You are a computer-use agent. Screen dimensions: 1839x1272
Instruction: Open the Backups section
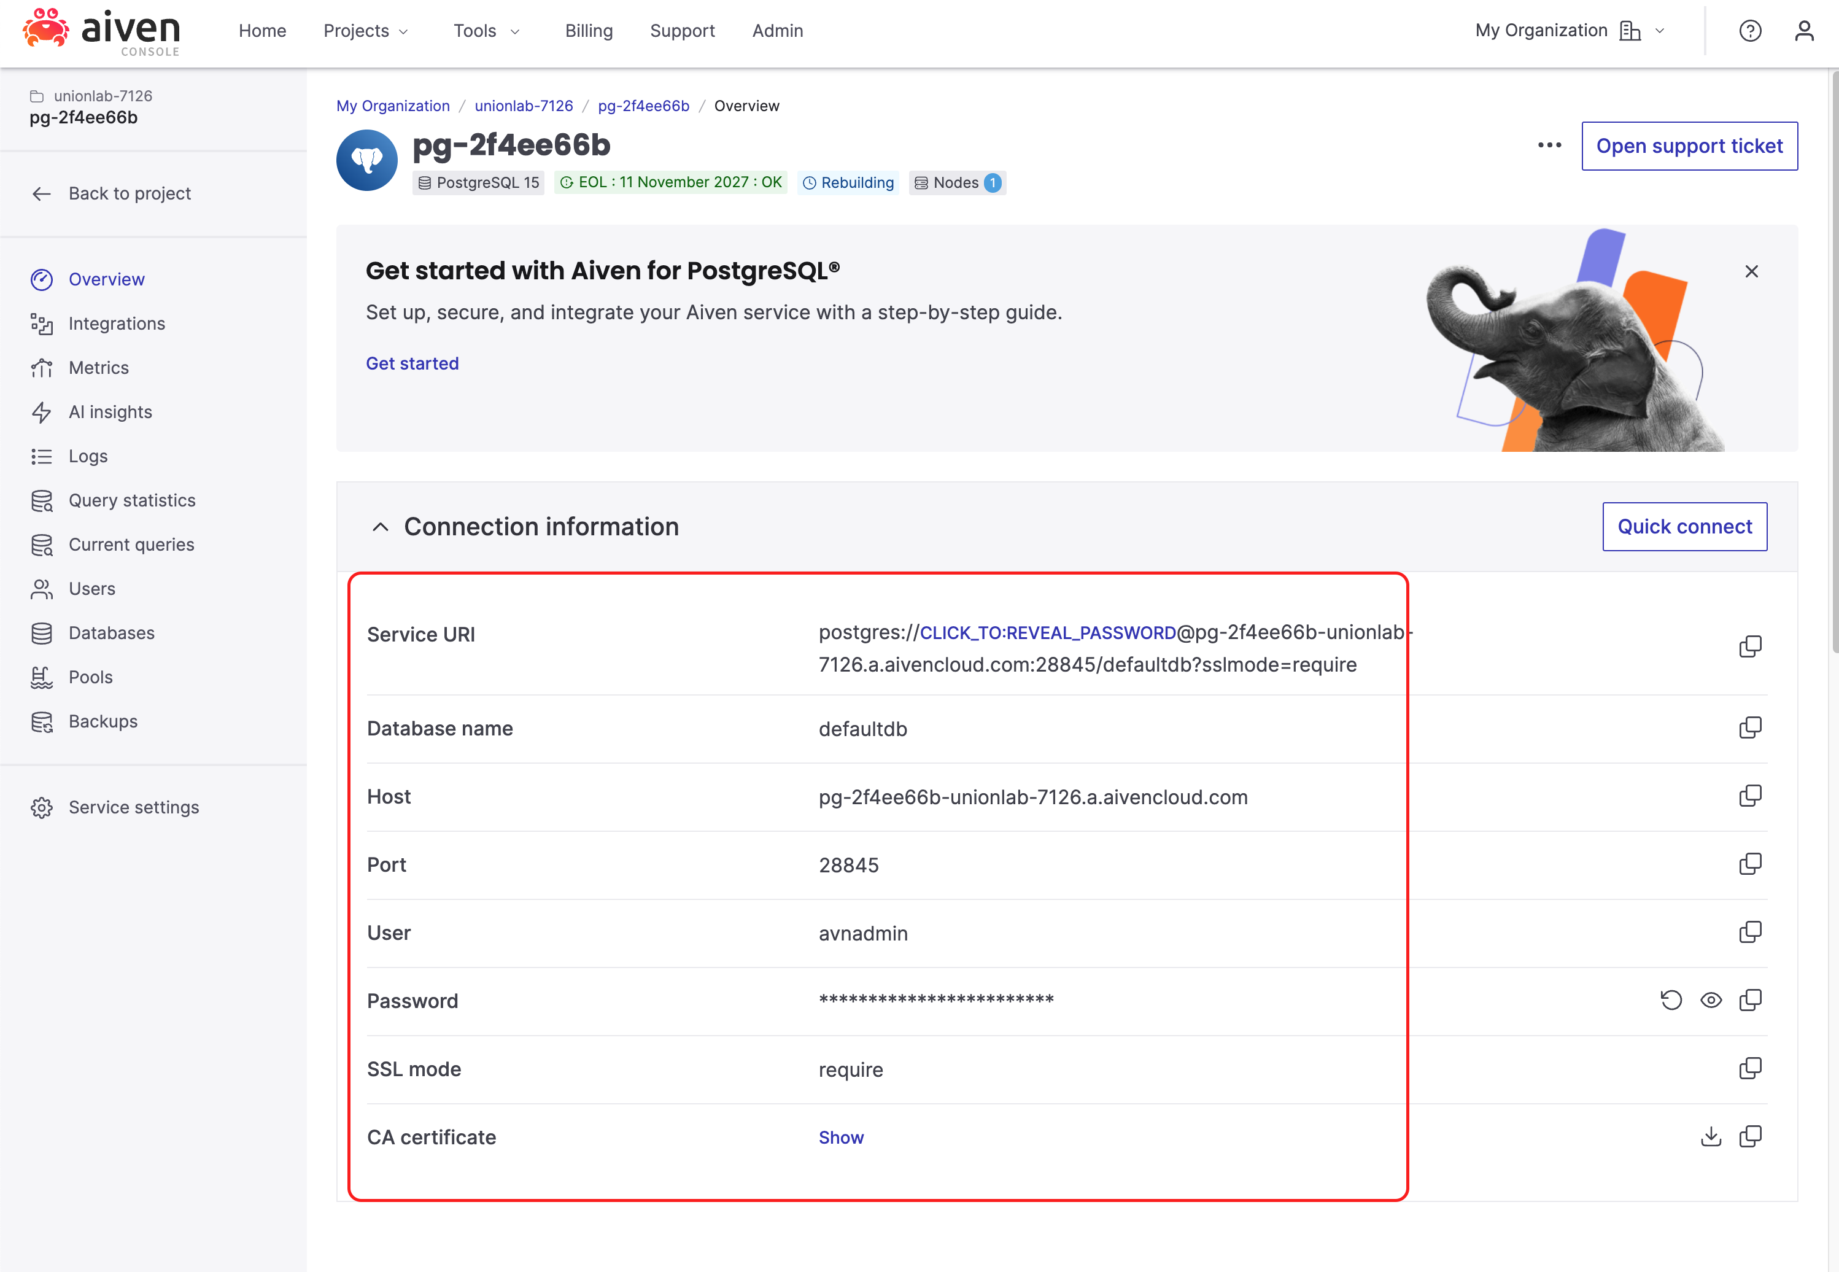click(x=103, y=721)
